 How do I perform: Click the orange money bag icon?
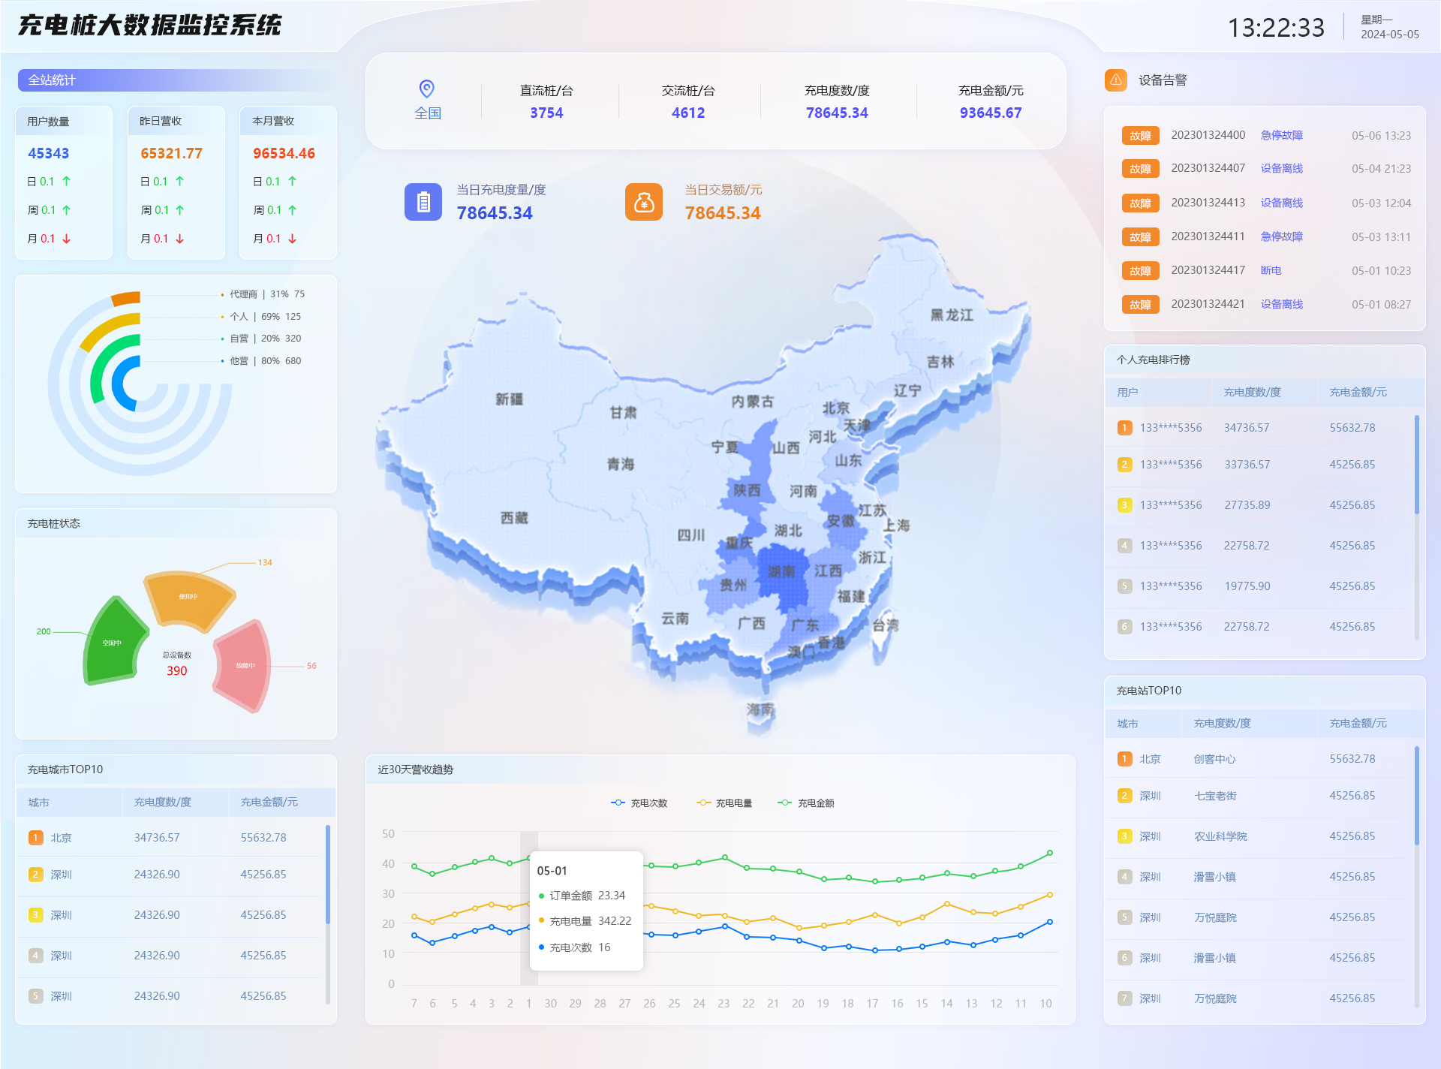click(x=644, y=201)
